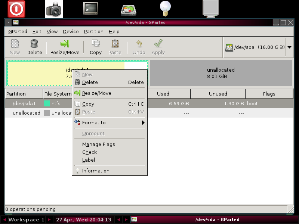Open the Partition menu
This screenshot has width=299, height=224.
coord(94,32)
